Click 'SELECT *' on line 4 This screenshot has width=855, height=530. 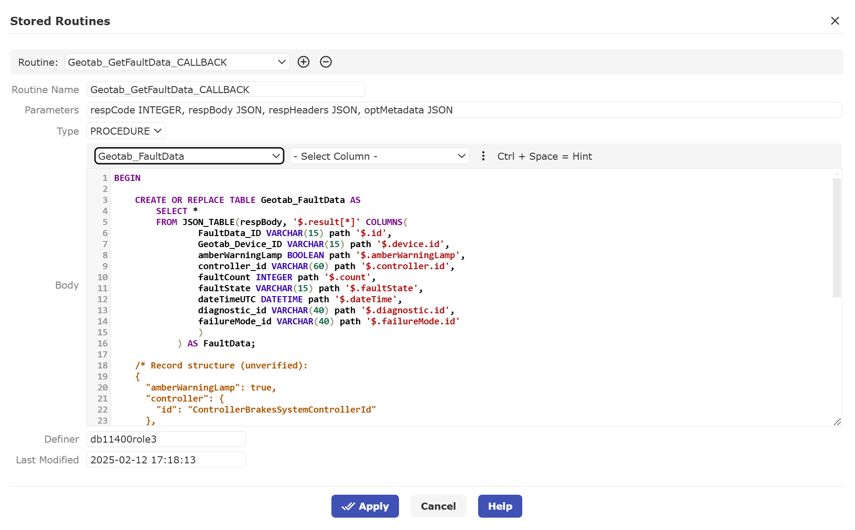[177, 211]
